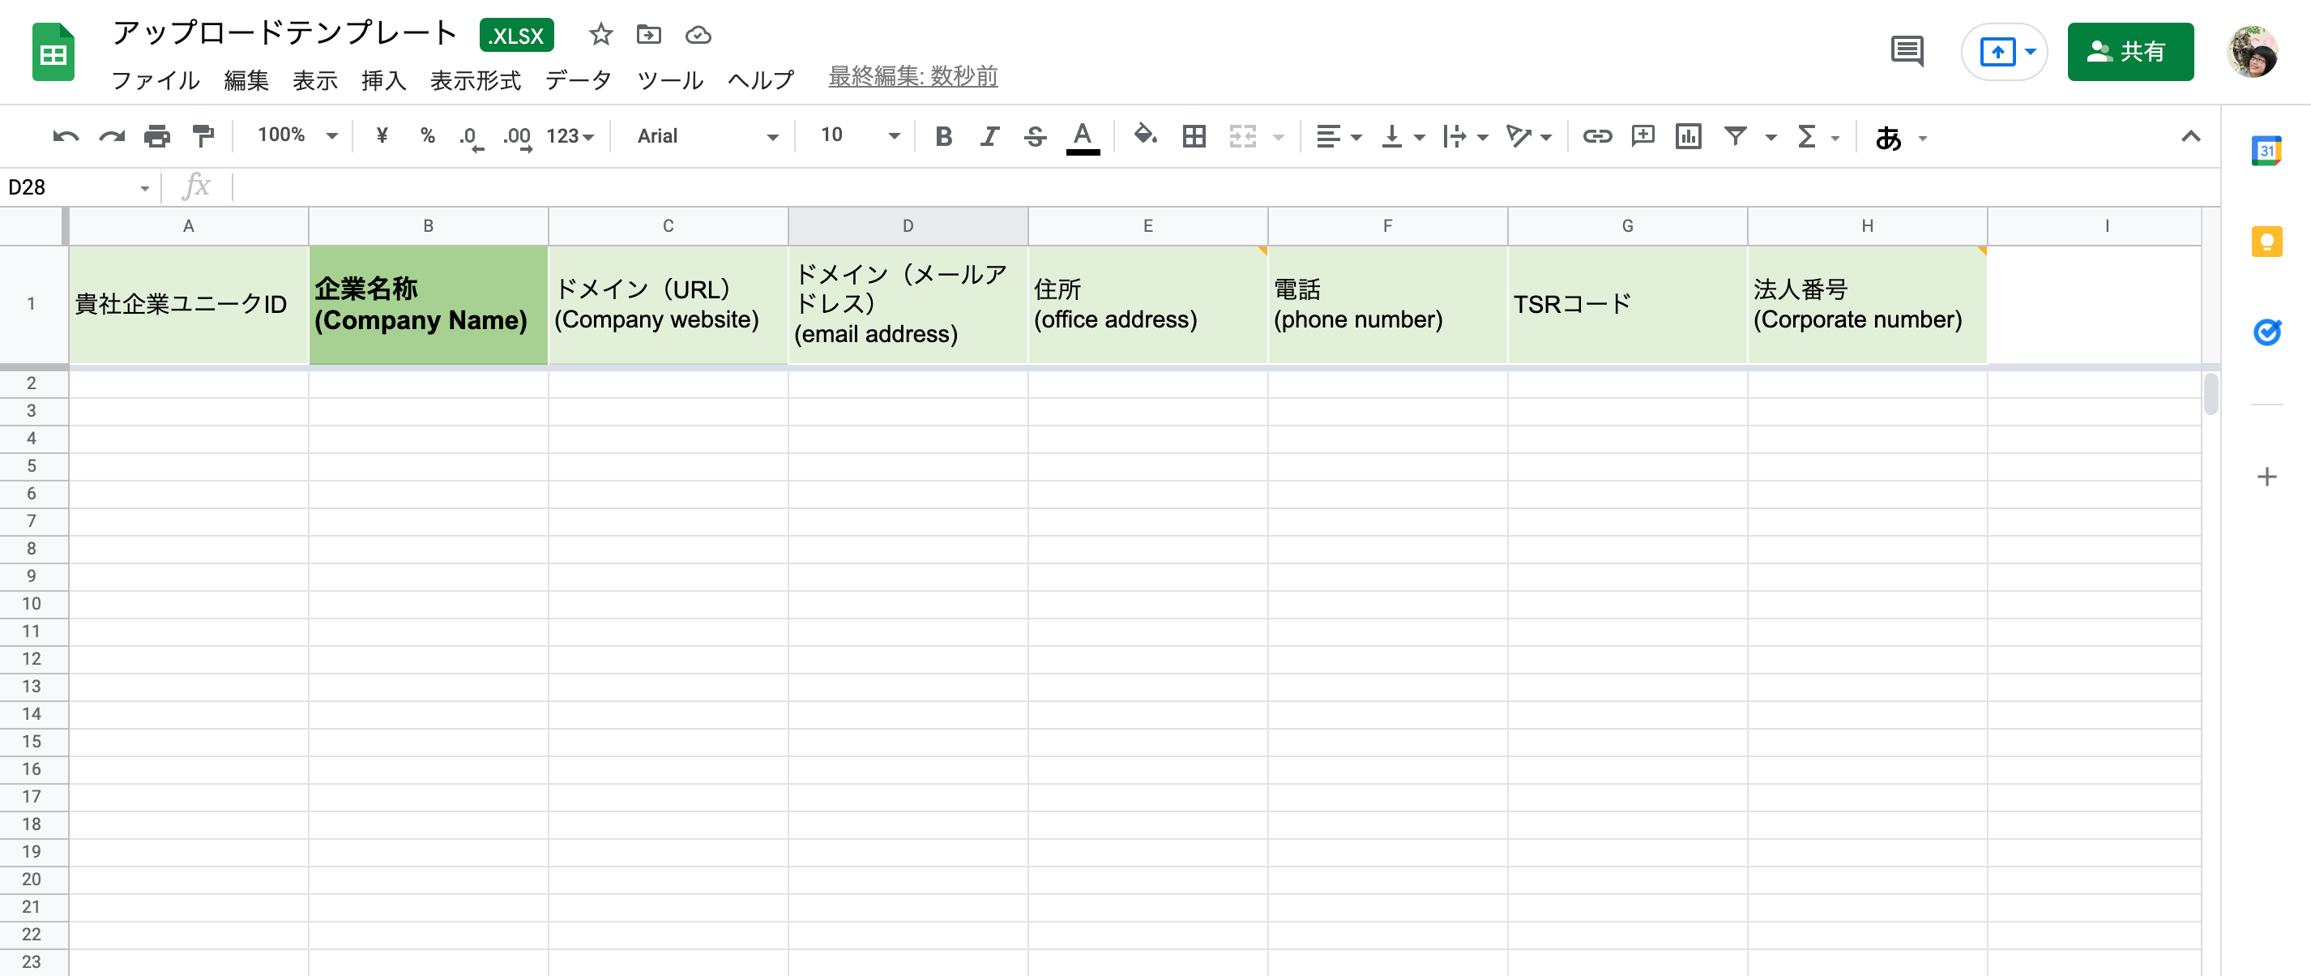The image size is (2311, 976).
Task: Open the ファイル menu
Action: click(156, 80)
